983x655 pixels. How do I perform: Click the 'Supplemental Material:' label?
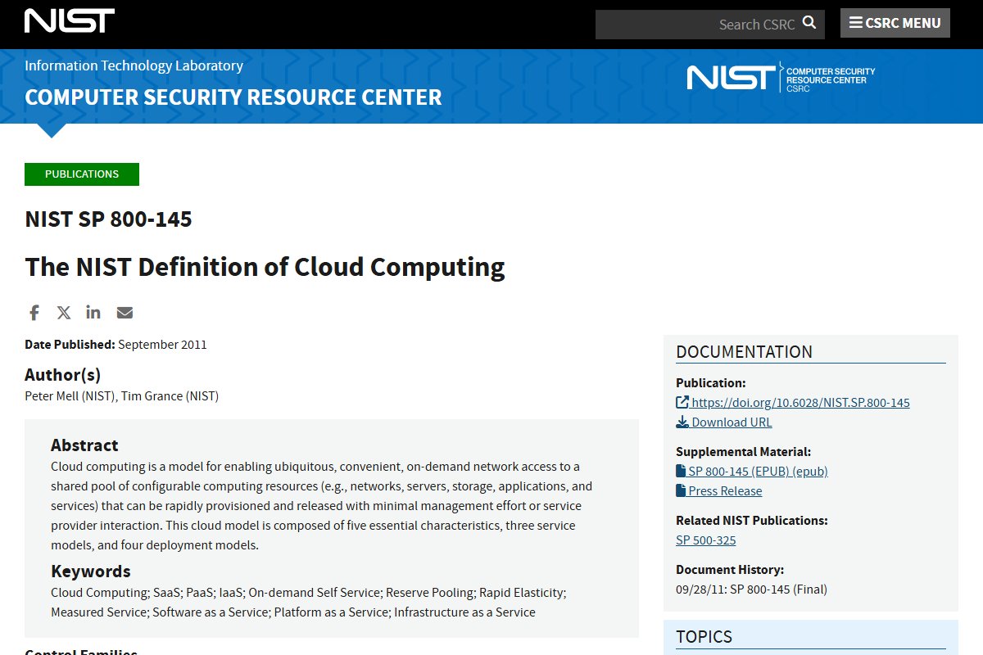pyautogui.click(x=743, y=452)
